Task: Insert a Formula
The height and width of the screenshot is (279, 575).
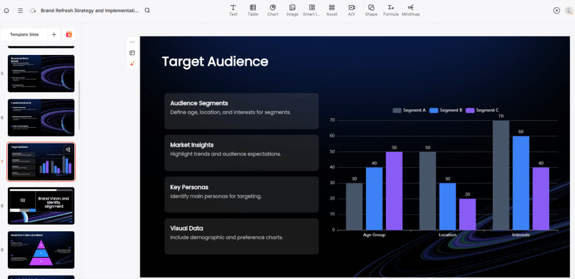Action: 391,10
